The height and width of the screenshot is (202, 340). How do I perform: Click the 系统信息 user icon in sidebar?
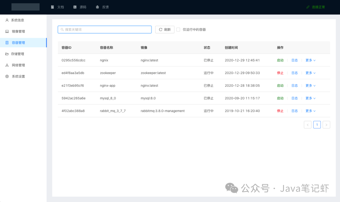[7, 20]
